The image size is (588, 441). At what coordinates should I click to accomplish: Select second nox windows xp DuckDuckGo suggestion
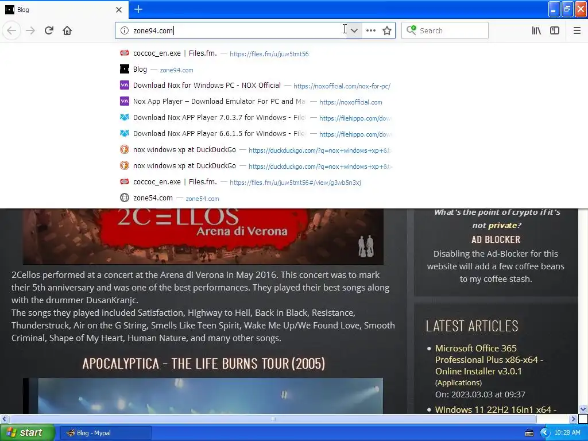[256, 166]
